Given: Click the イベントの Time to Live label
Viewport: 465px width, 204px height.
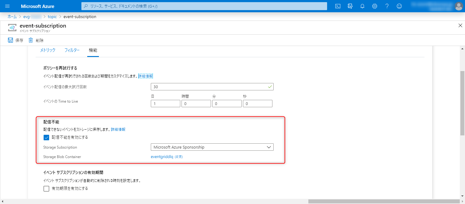Looking at the screenshot, I should pos(61,101).
